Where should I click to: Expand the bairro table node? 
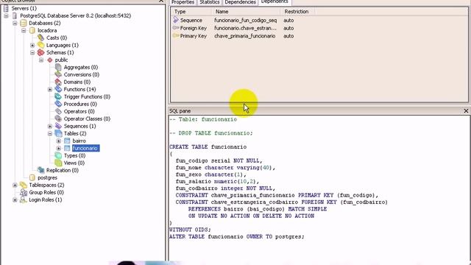pyautogui.click(x=59, y=141)
